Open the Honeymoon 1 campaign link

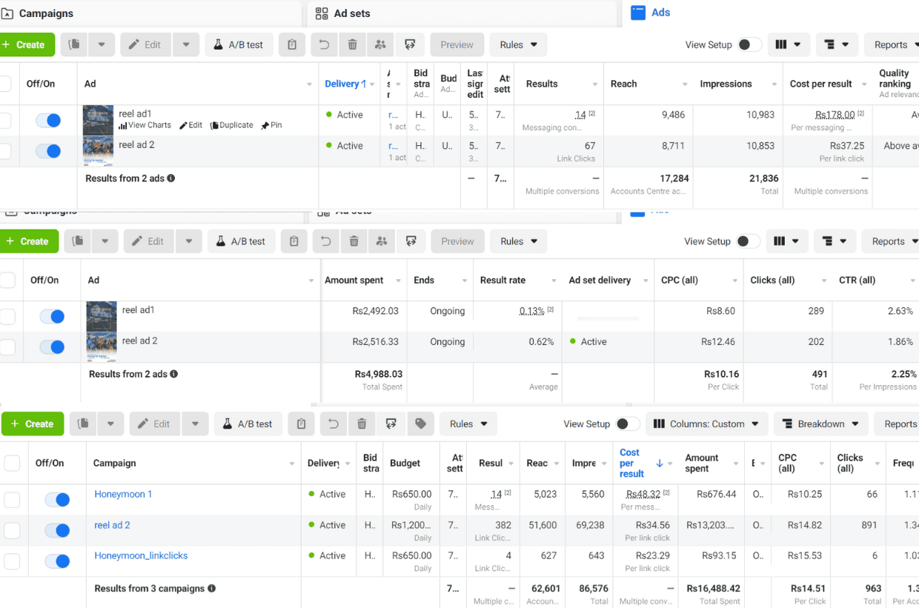tap(123, 494)
